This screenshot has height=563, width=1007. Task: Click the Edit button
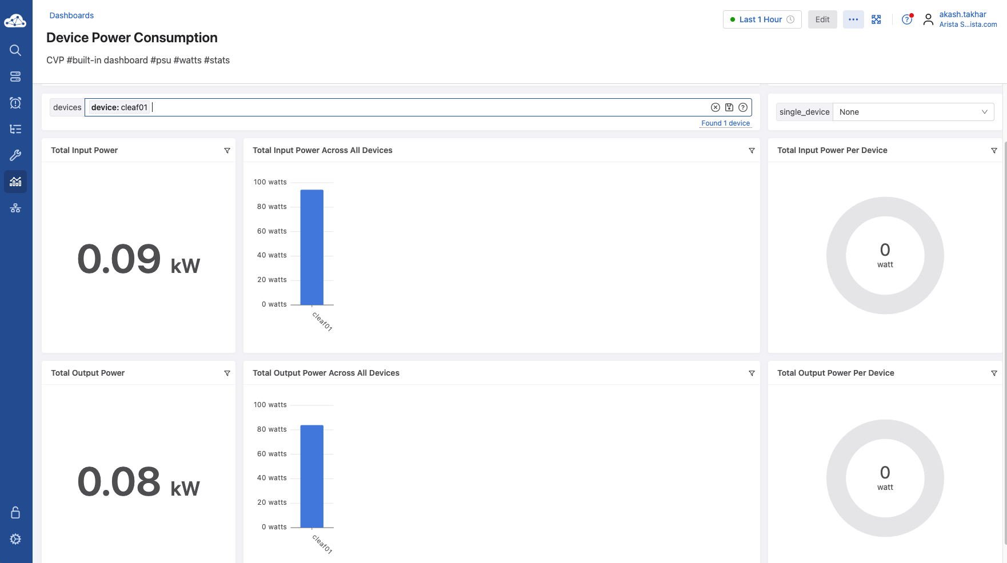[x=822, y=19]
